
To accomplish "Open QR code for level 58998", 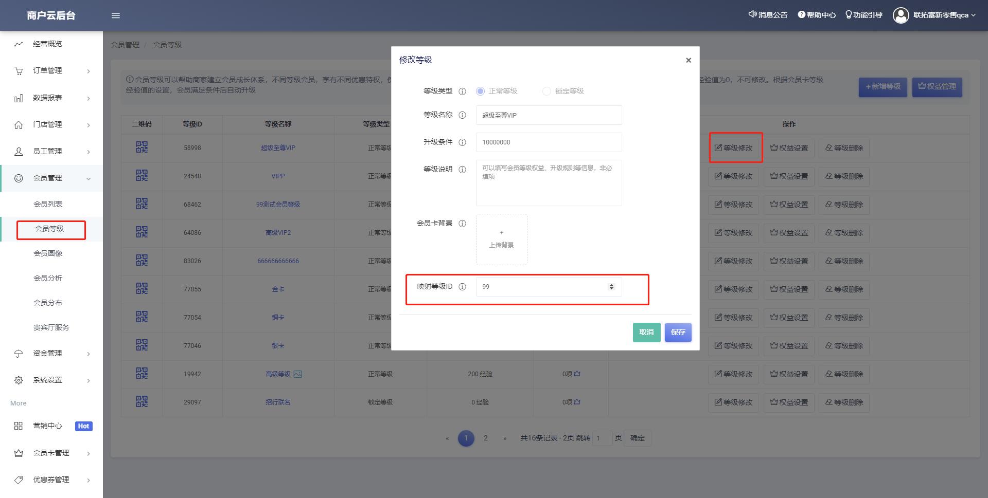I will pos(142,147).
